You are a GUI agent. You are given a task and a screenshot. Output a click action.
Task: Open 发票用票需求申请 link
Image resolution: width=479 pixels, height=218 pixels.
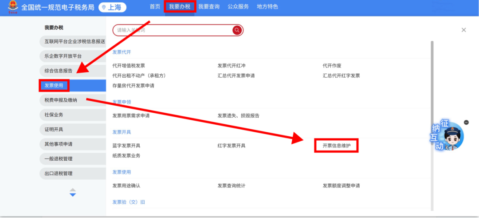[x=131, y=115]
